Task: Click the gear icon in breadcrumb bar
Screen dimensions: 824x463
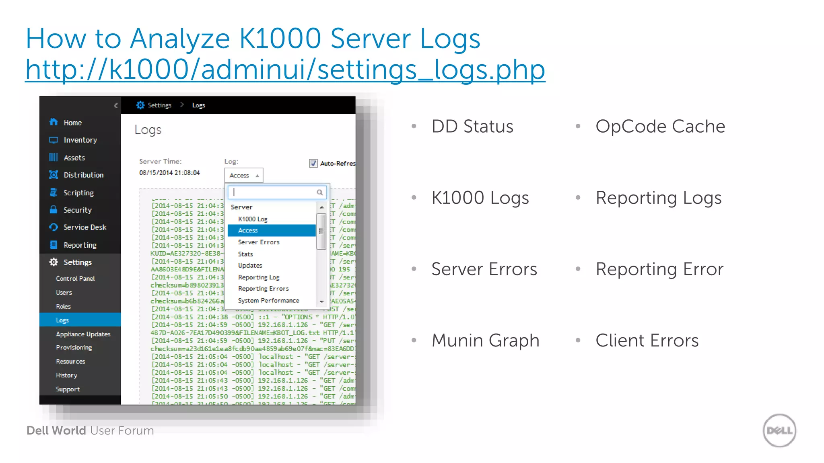Action: (x=140, y=105)
